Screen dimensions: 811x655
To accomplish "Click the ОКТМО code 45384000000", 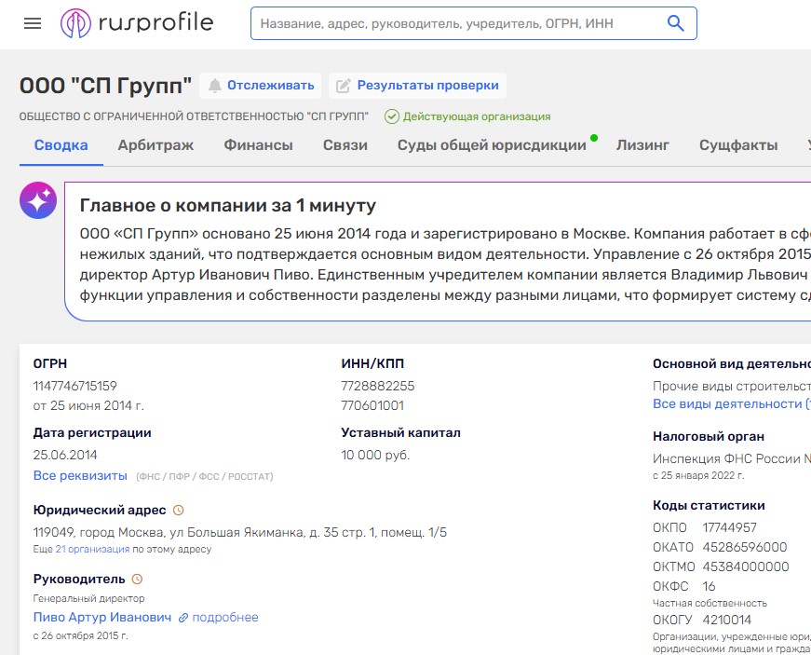I will [745, 566].
